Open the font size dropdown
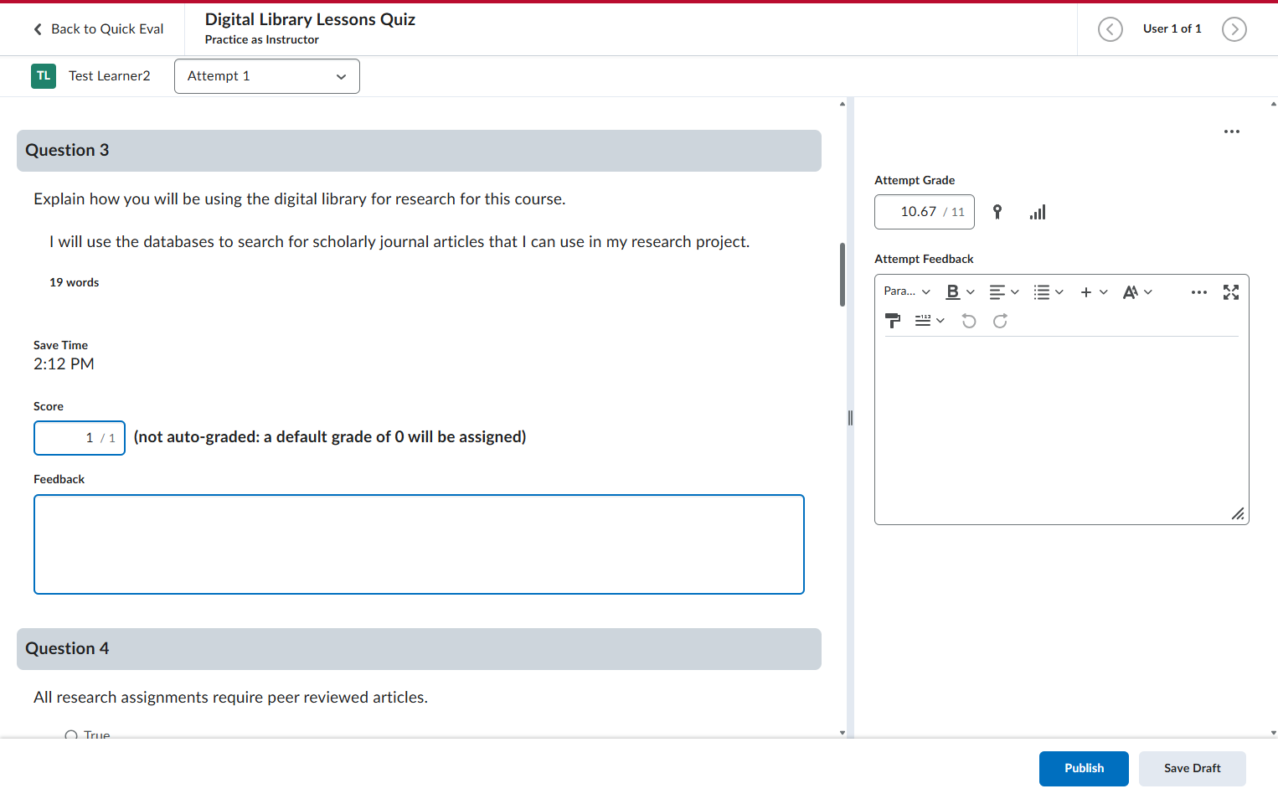Image resolution: width=1278 pixels, height=799 pixels. [1137, 291]
